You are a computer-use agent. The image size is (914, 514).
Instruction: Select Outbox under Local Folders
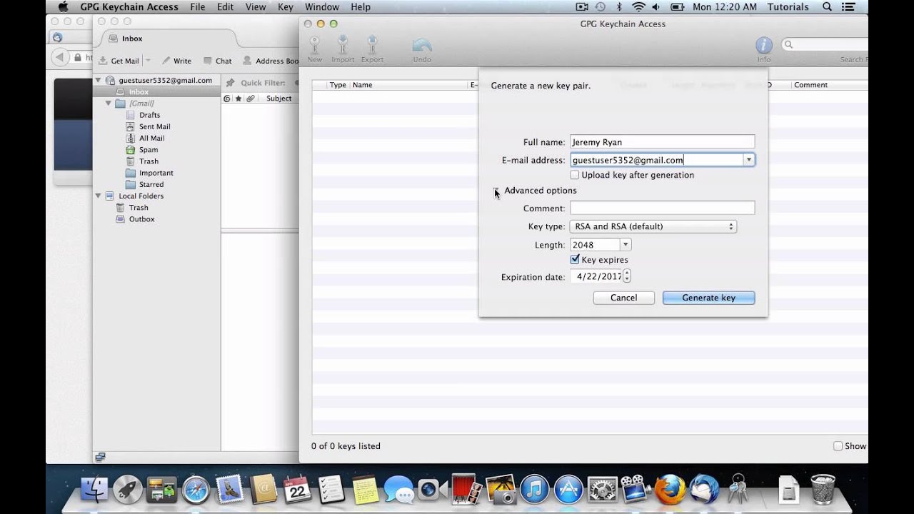coord(141,219)
